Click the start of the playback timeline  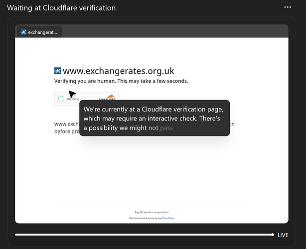tap(17, 235)
